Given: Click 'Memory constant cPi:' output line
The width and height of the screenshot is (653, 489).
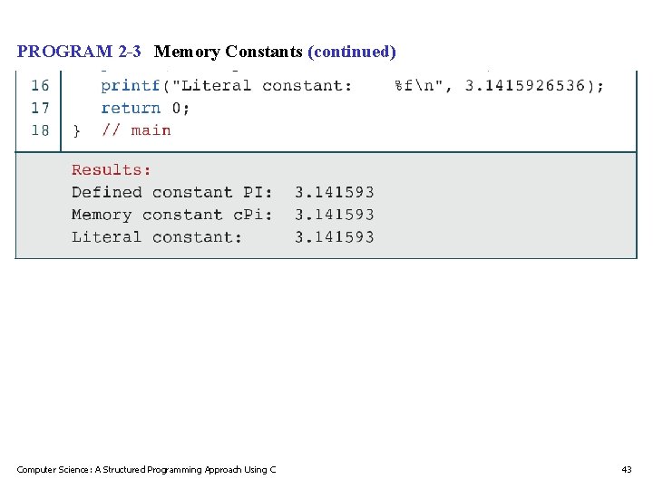Looking at the screenshot, I should [171, 215].
